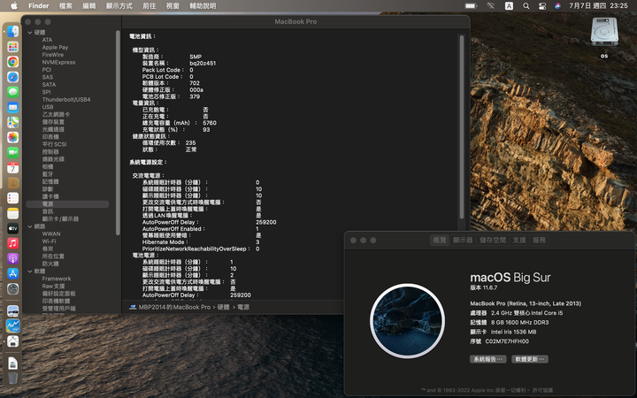Image resolution: width=637 pixels, height=398 pixels.
Task: Select Wi-Fi in the sidebar
Action: pos(50,241)
